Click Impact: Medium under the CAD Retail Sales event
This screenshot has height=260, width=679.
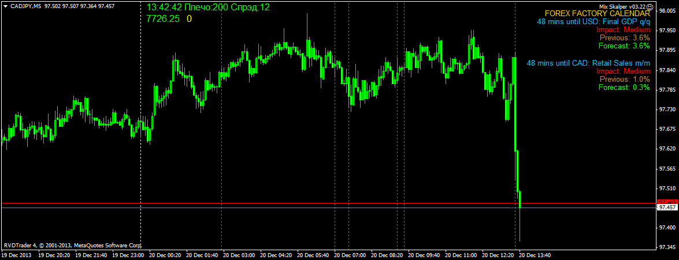pos(623,71)
